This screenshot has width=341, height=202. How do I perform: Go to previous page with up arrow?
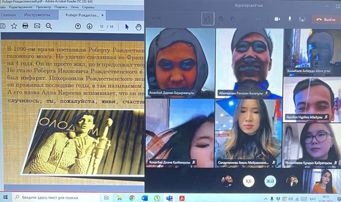tap(78, 26)
